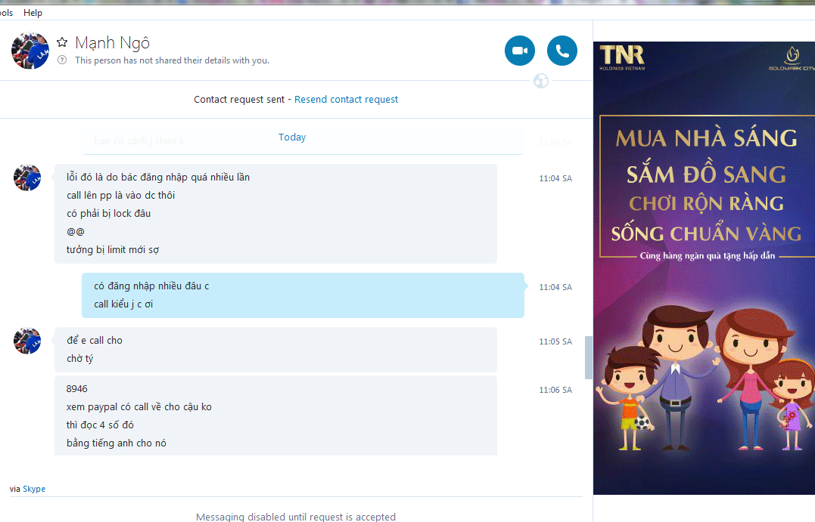Click message 'chờ tý'
815x522 pixels.
click(80, 359)
